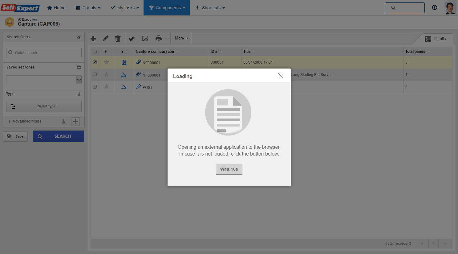The height and width of the screenshot is (254, 458).
Task: Click the help question mark icon
Action: 435,8
